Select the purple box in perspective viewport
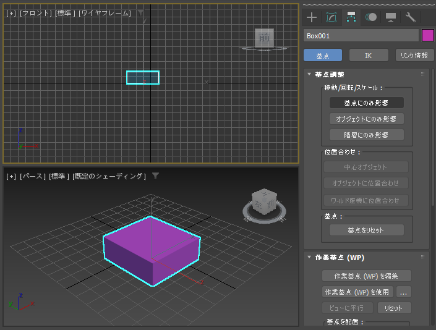Viewport: 436px width, 330px height. point(152,251)
